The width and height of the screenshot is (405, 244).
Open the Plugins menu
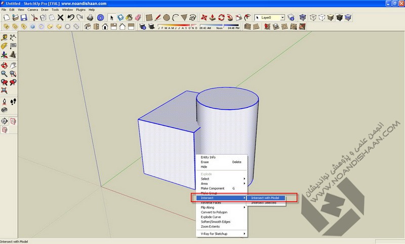click(x=81, y=10)
